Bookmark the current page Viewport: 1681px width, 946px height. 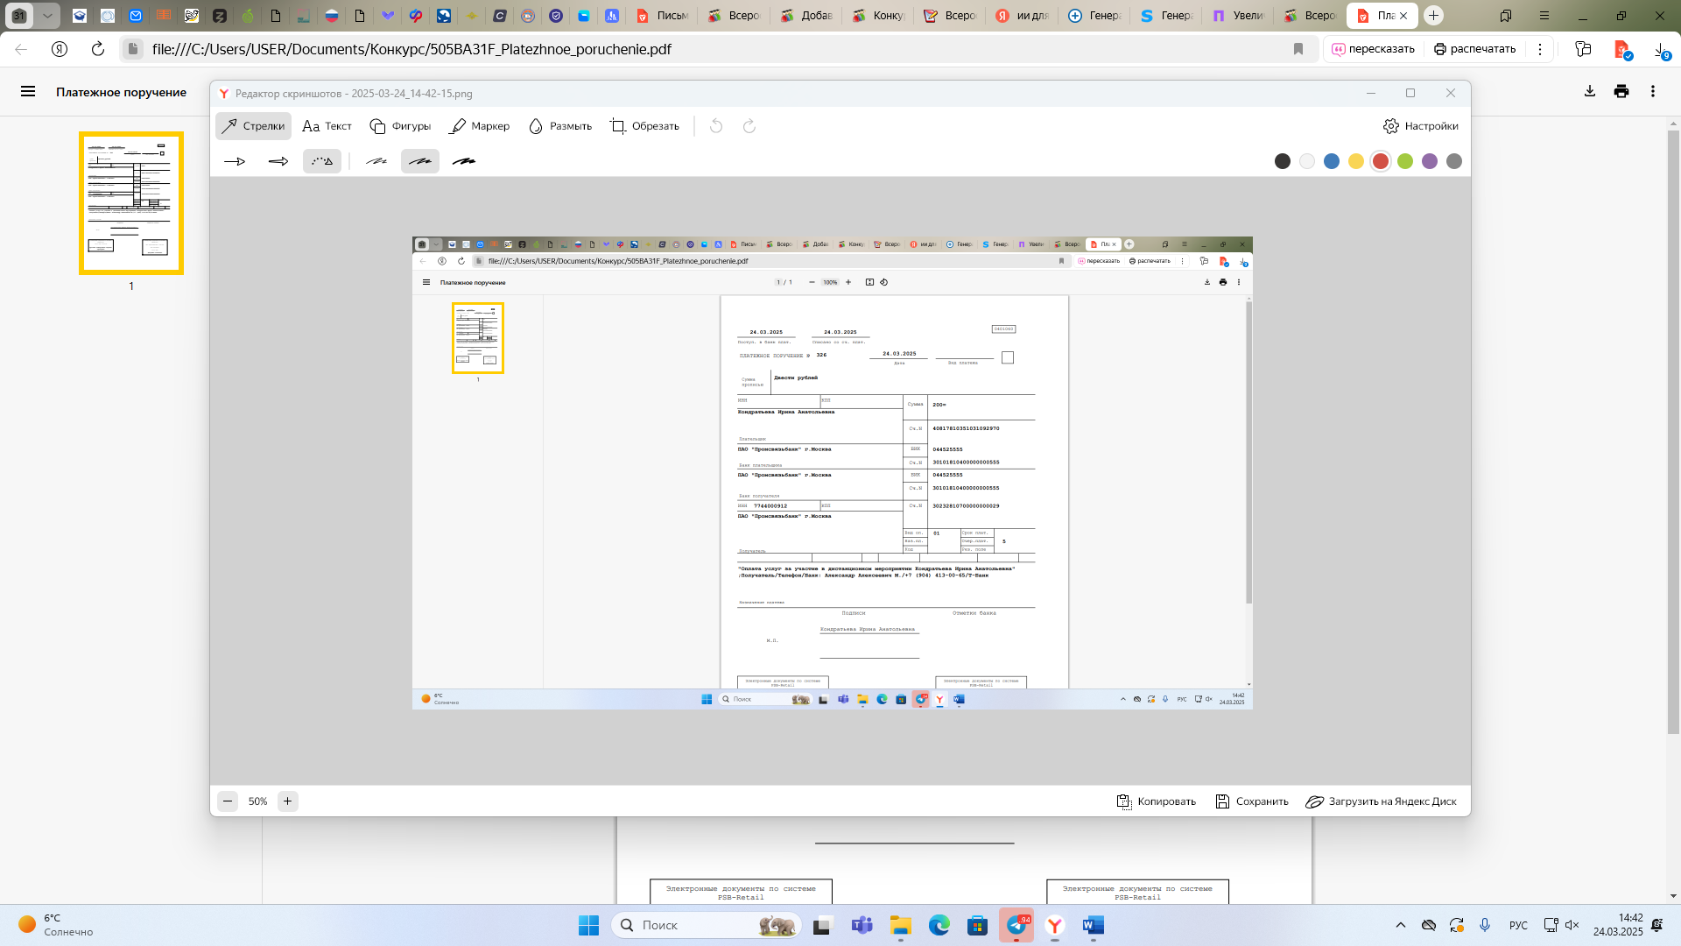[x=1298, y=49]
